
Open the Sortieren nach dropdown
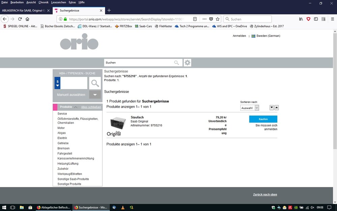point(249,108)
